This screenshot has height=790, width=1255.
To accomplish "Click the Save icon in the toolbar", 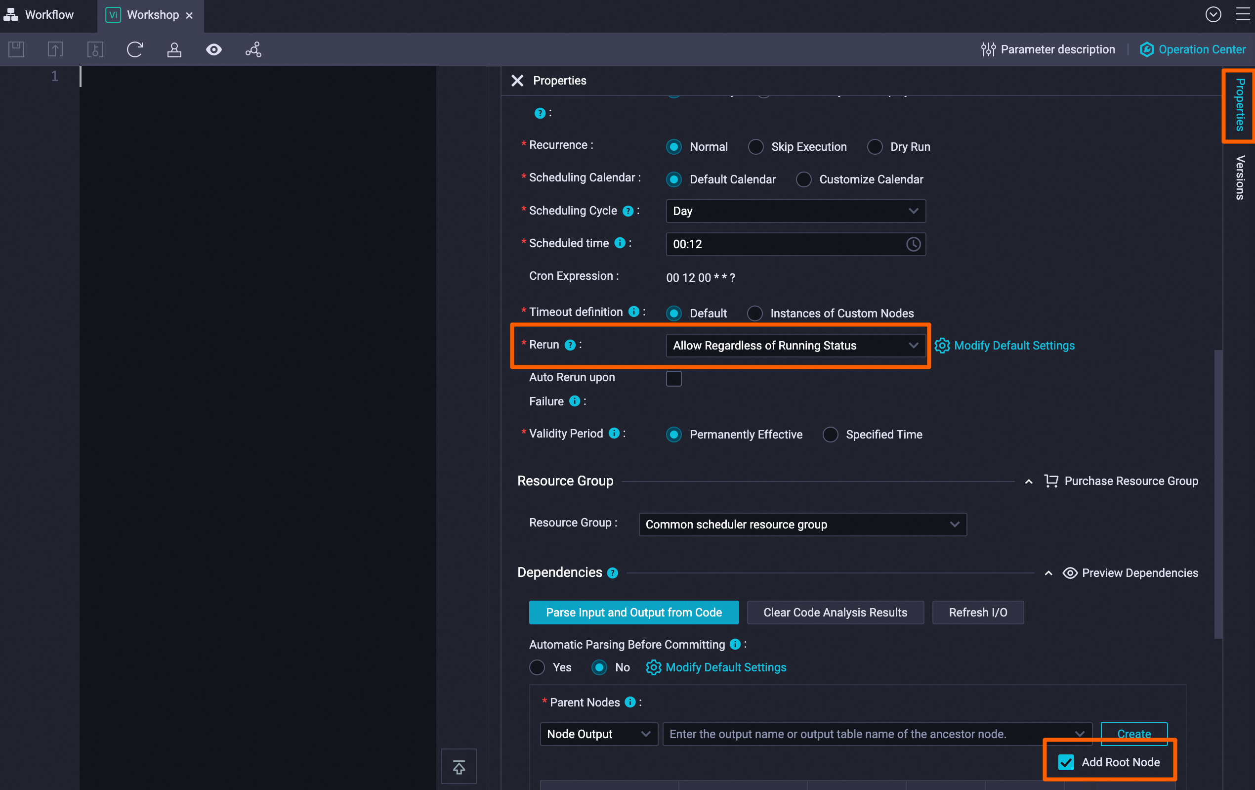I will [x=16, y=49].
